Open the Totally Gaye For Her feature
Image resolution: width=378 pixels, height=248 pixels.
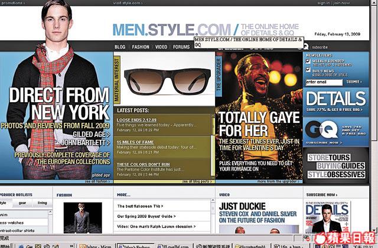(x=259, y=124)
